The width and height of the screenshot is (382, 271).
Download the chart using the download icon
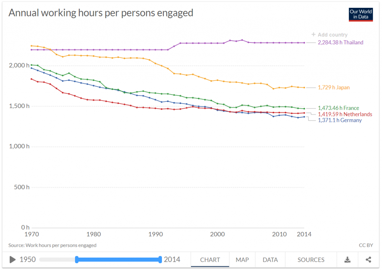347,260
